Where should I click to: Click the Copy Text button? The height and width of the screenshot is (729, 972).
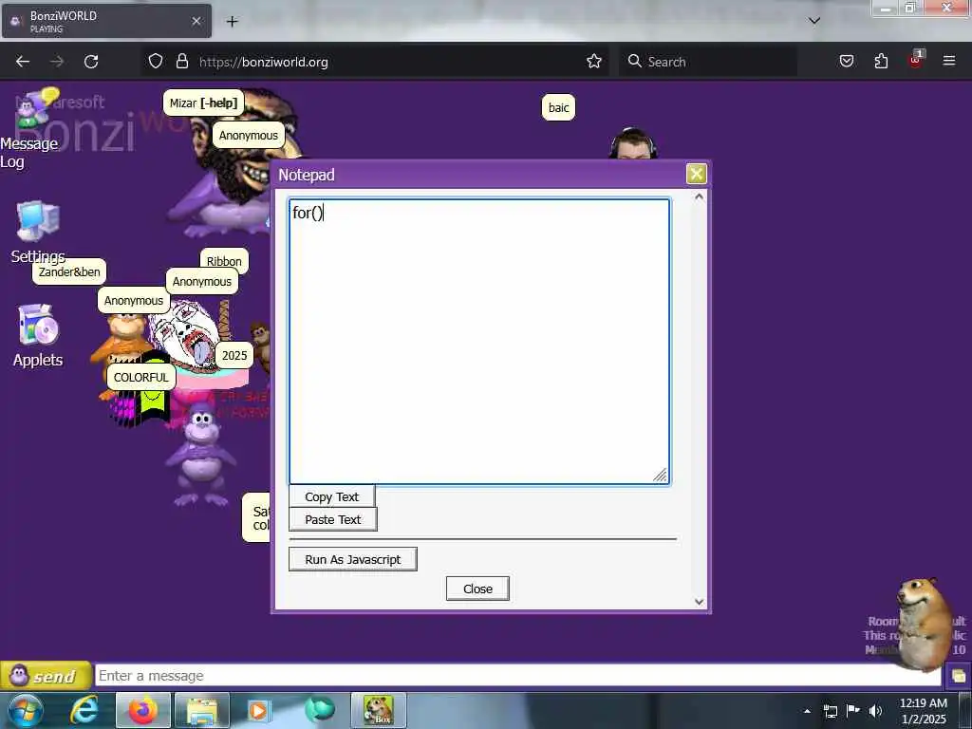[331, 496]
